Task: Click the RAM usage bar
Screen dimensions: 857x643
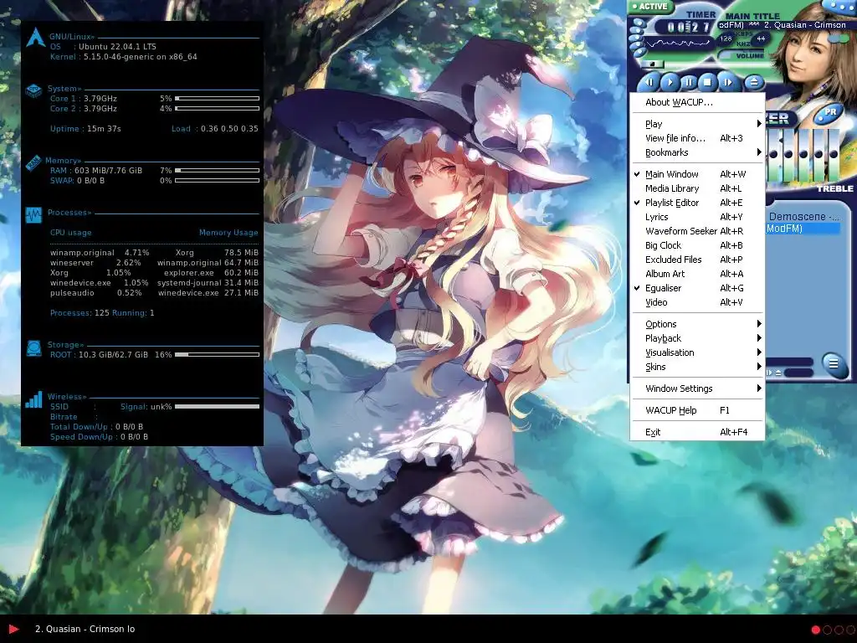Action: click(x=217, y=170)
